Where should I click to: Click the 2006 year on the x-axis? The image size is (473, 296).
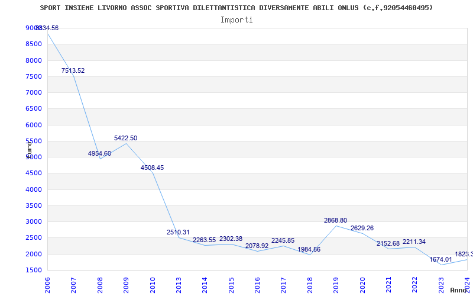[48, 284]
